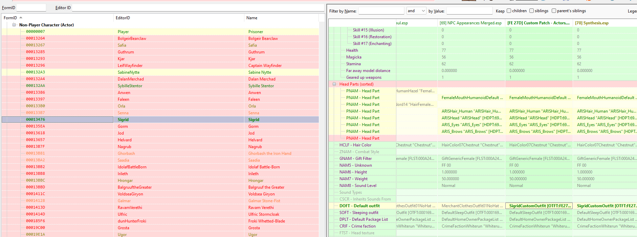Select the Grosta record 00019C00
The width and height of the screenshot is (637, 237).
click(x=160, y=228)
